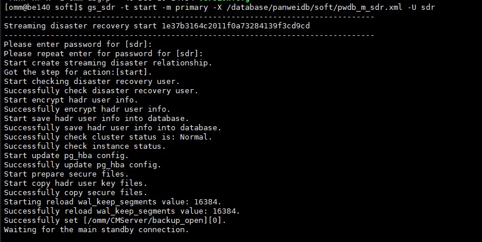Click the 'Got the step for action:[start].' line
The width and height of the screenshot is (482, 242).
pos(78,72)
